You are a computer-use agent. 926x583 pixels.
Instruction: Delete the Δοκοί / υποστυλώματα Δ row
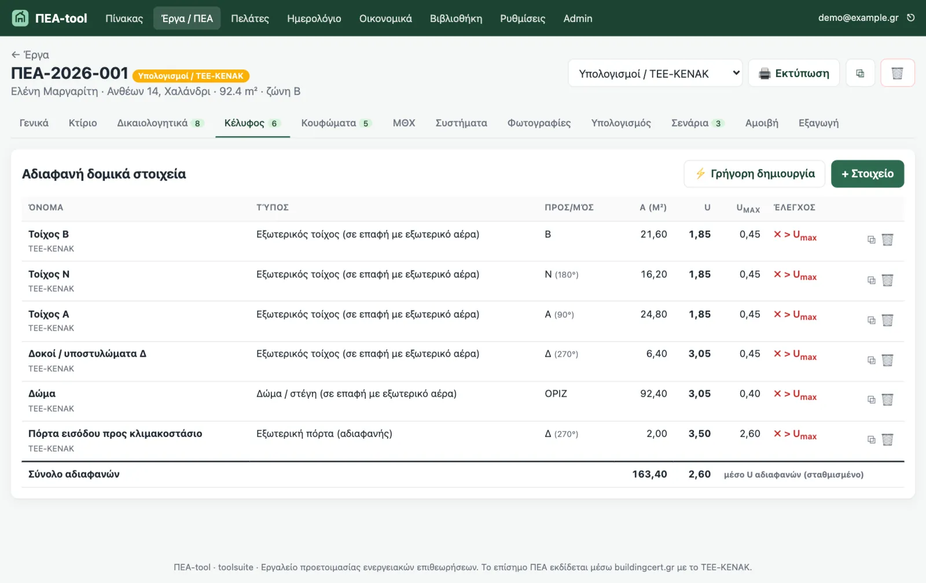coord(888,360)
